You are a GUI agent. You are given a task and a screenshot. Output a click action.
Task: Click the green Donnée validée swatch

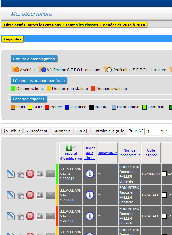[13, 89]
